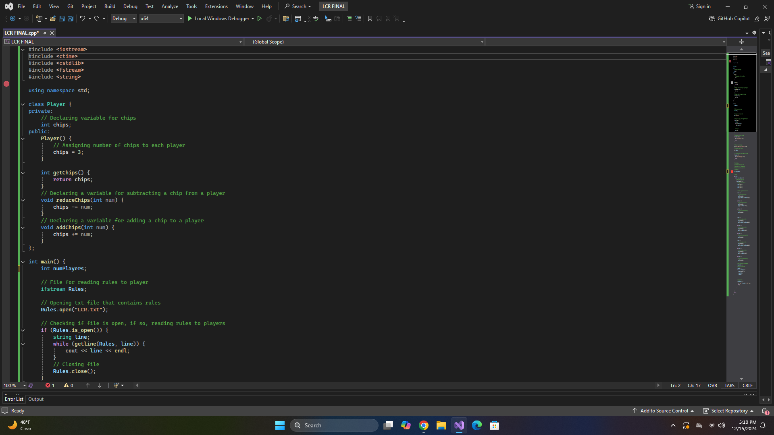Run code cleanup from the status bar
774x435 pixels.
116,385
